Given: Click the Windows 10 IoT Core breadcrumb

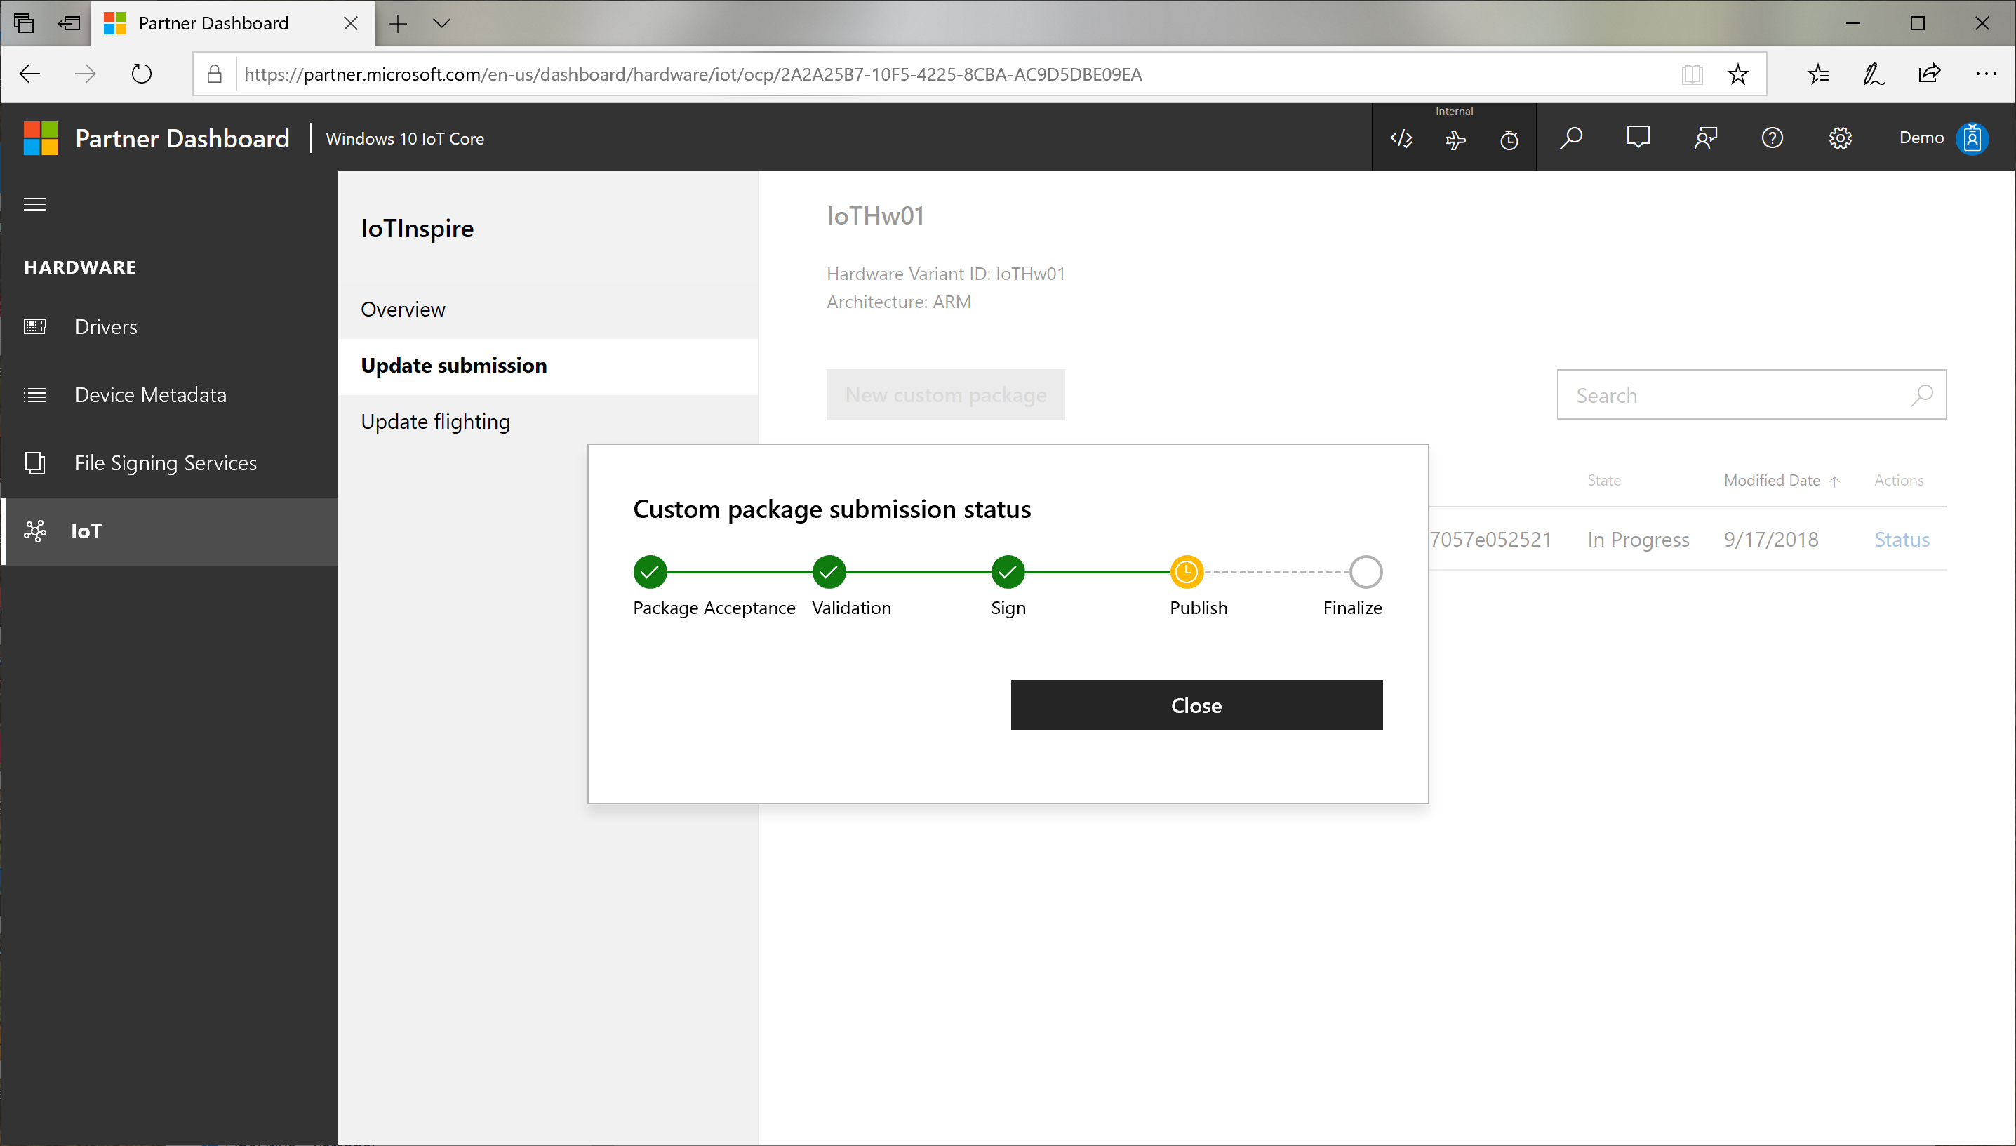Looking at the screenshot, I should [411, 137].
